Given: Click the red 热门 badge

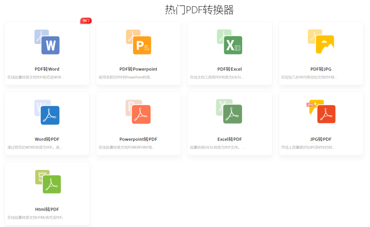Looking at the screenshot, I should tap(86, 21).
